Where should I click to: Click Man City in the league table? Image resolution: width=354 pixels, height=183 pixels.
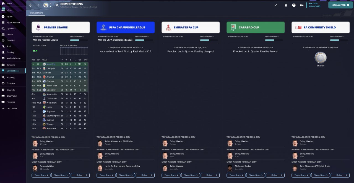[51, 64]
